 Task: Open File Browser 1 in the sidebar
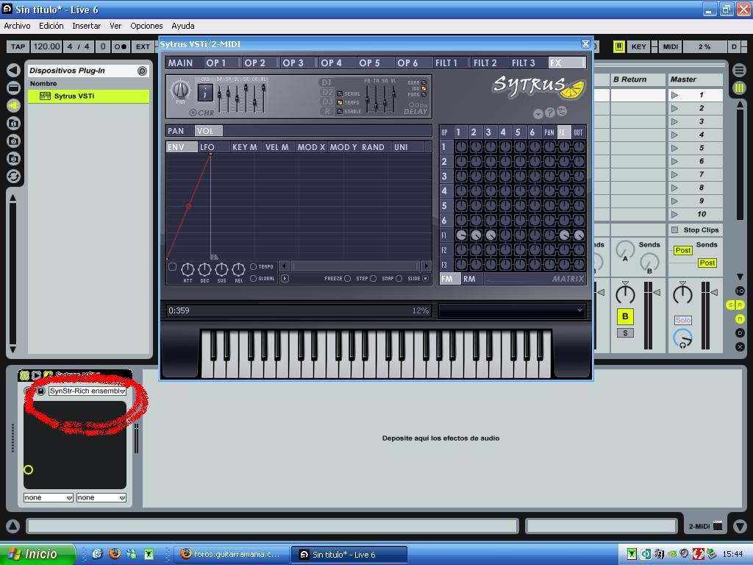pos(13,123)
